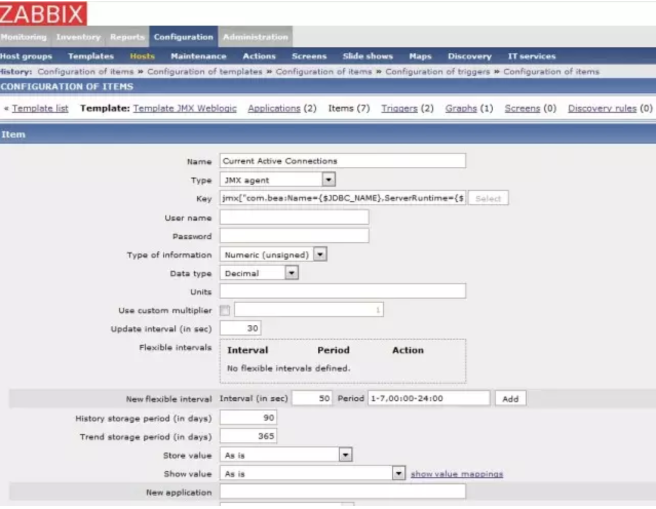Go to Host groups submenu
The image size is (656, 509).
(26, 56)
